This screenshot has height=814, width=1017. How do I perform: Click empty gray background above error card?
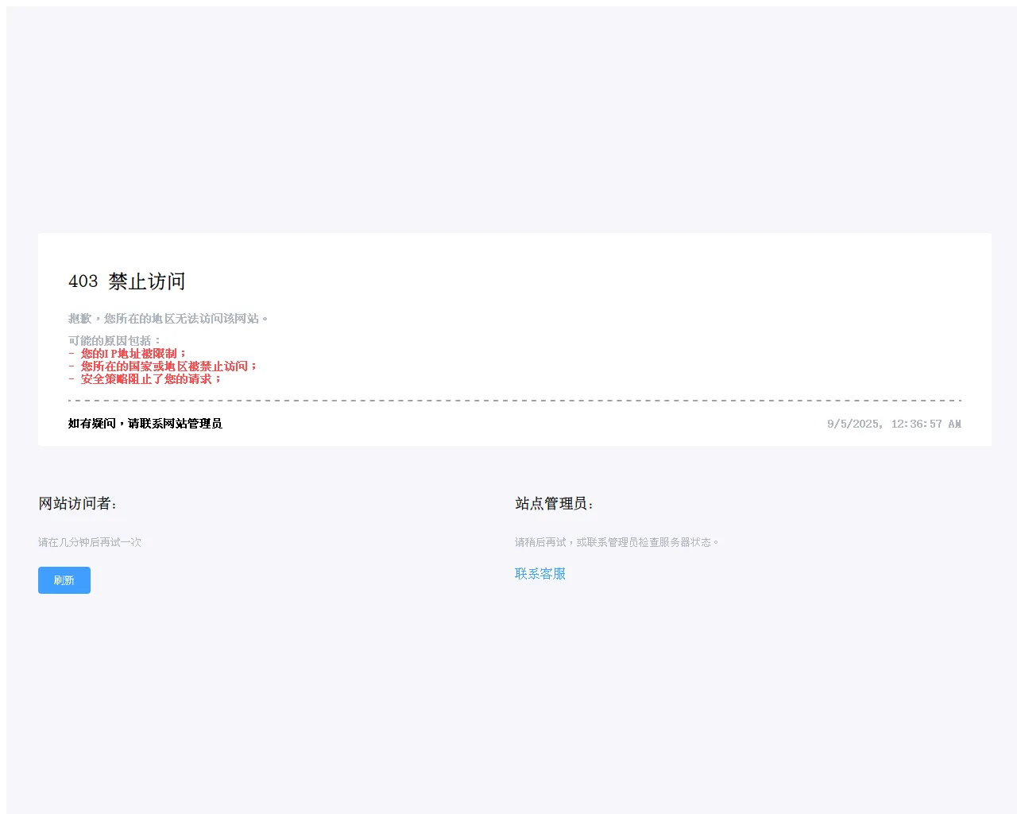[x=508, y=119]
